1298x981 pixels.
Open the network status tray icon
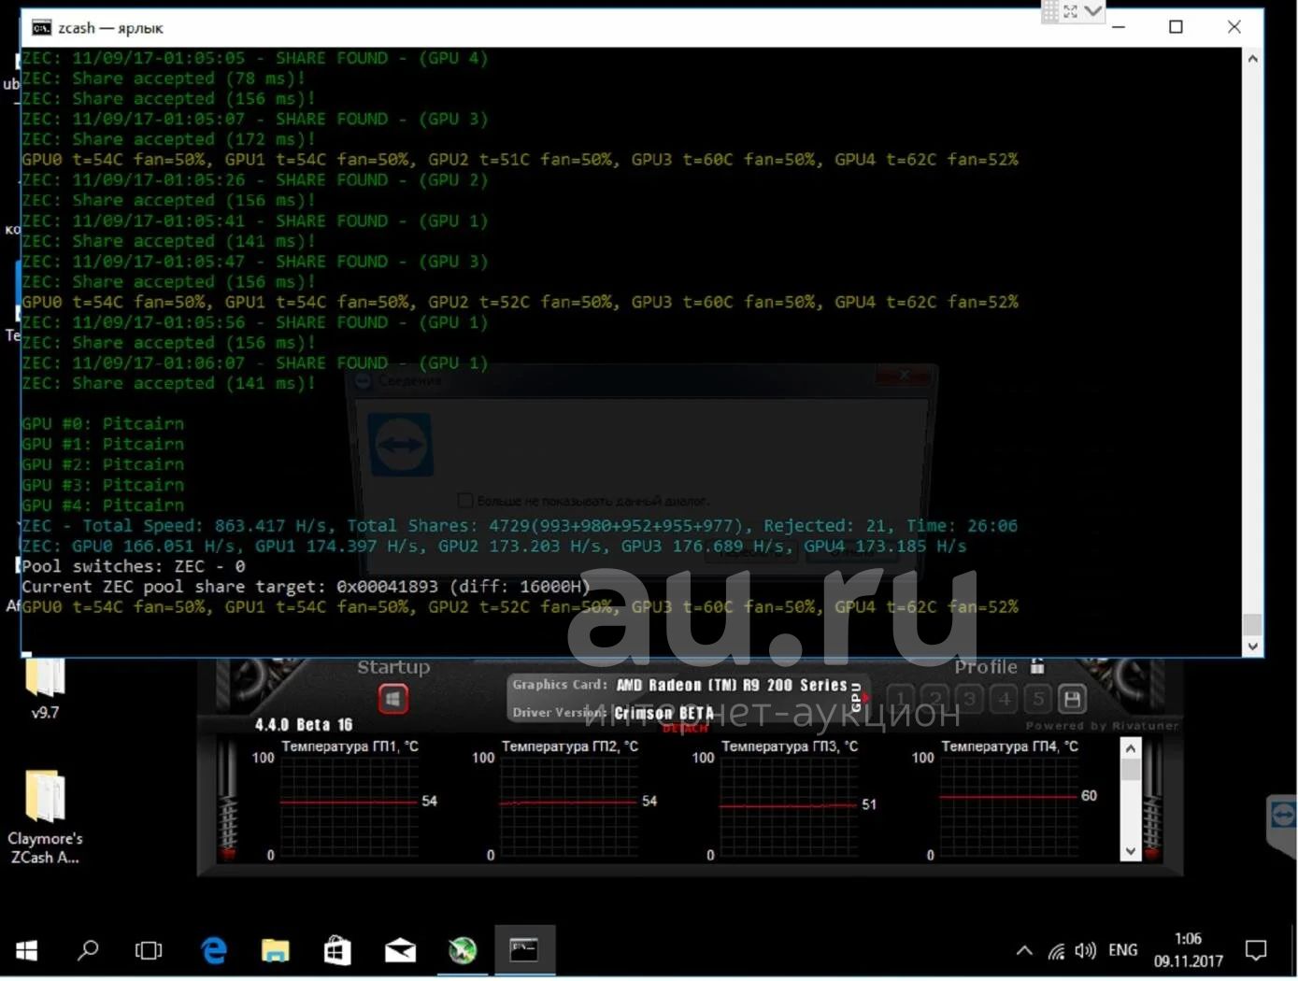click(x=1056, y=951)
